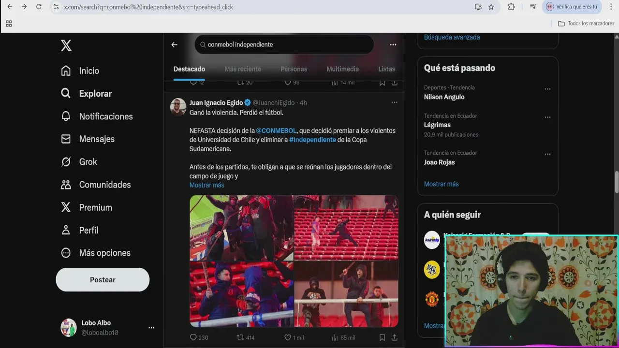Like the post with 1 mil likes
This screenshot has height=348, width=619.
294,337
